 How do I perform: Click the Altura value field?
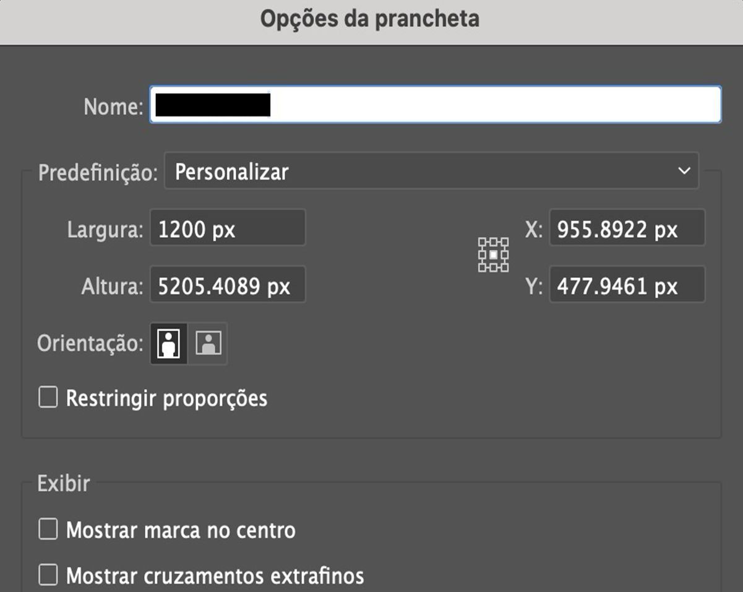pyautogui.click(x=228, y=284)
